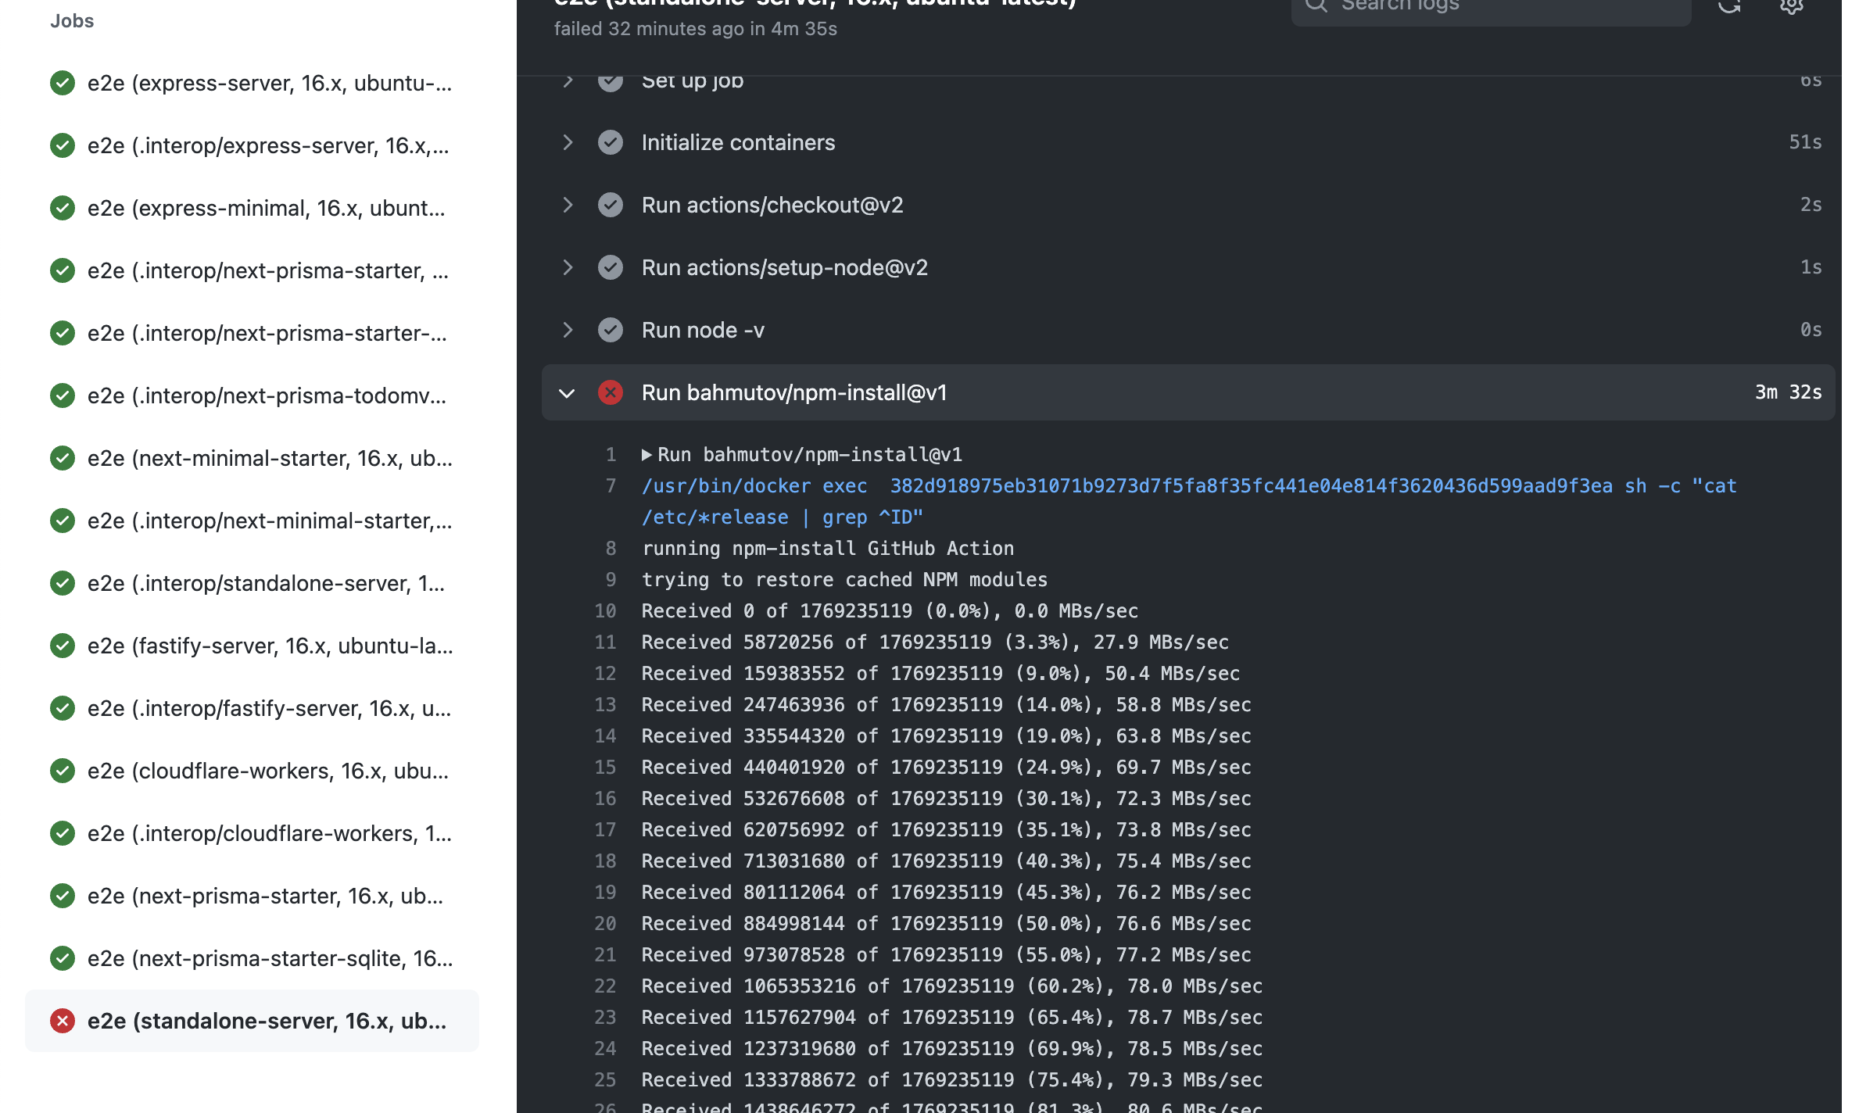Collapse the Run bahmutov/npm-install@v1 log

(568, 392)
